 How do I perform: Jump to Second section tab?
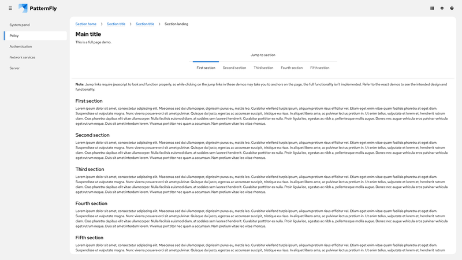234,68
